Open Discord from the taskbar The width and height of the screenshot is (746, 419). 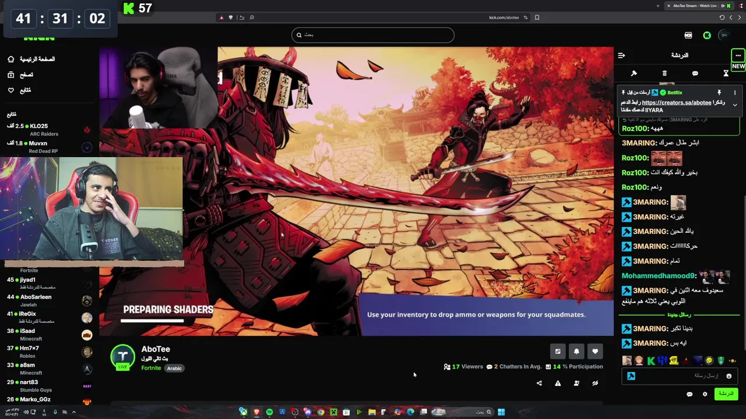pyautogui.click(x=307, y=412)
